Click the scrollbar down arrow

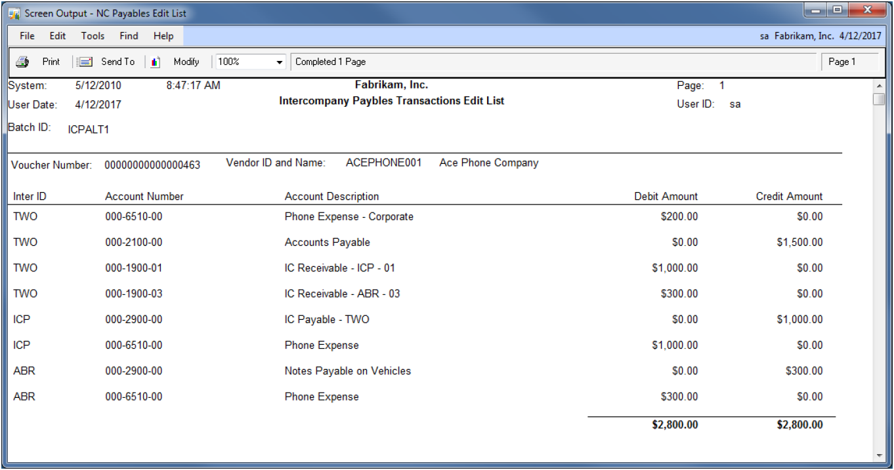point(879,455)
